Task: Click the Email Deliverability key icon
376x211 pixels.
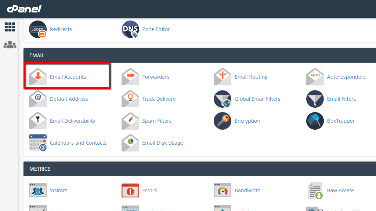Action: [x=38, y=121]
